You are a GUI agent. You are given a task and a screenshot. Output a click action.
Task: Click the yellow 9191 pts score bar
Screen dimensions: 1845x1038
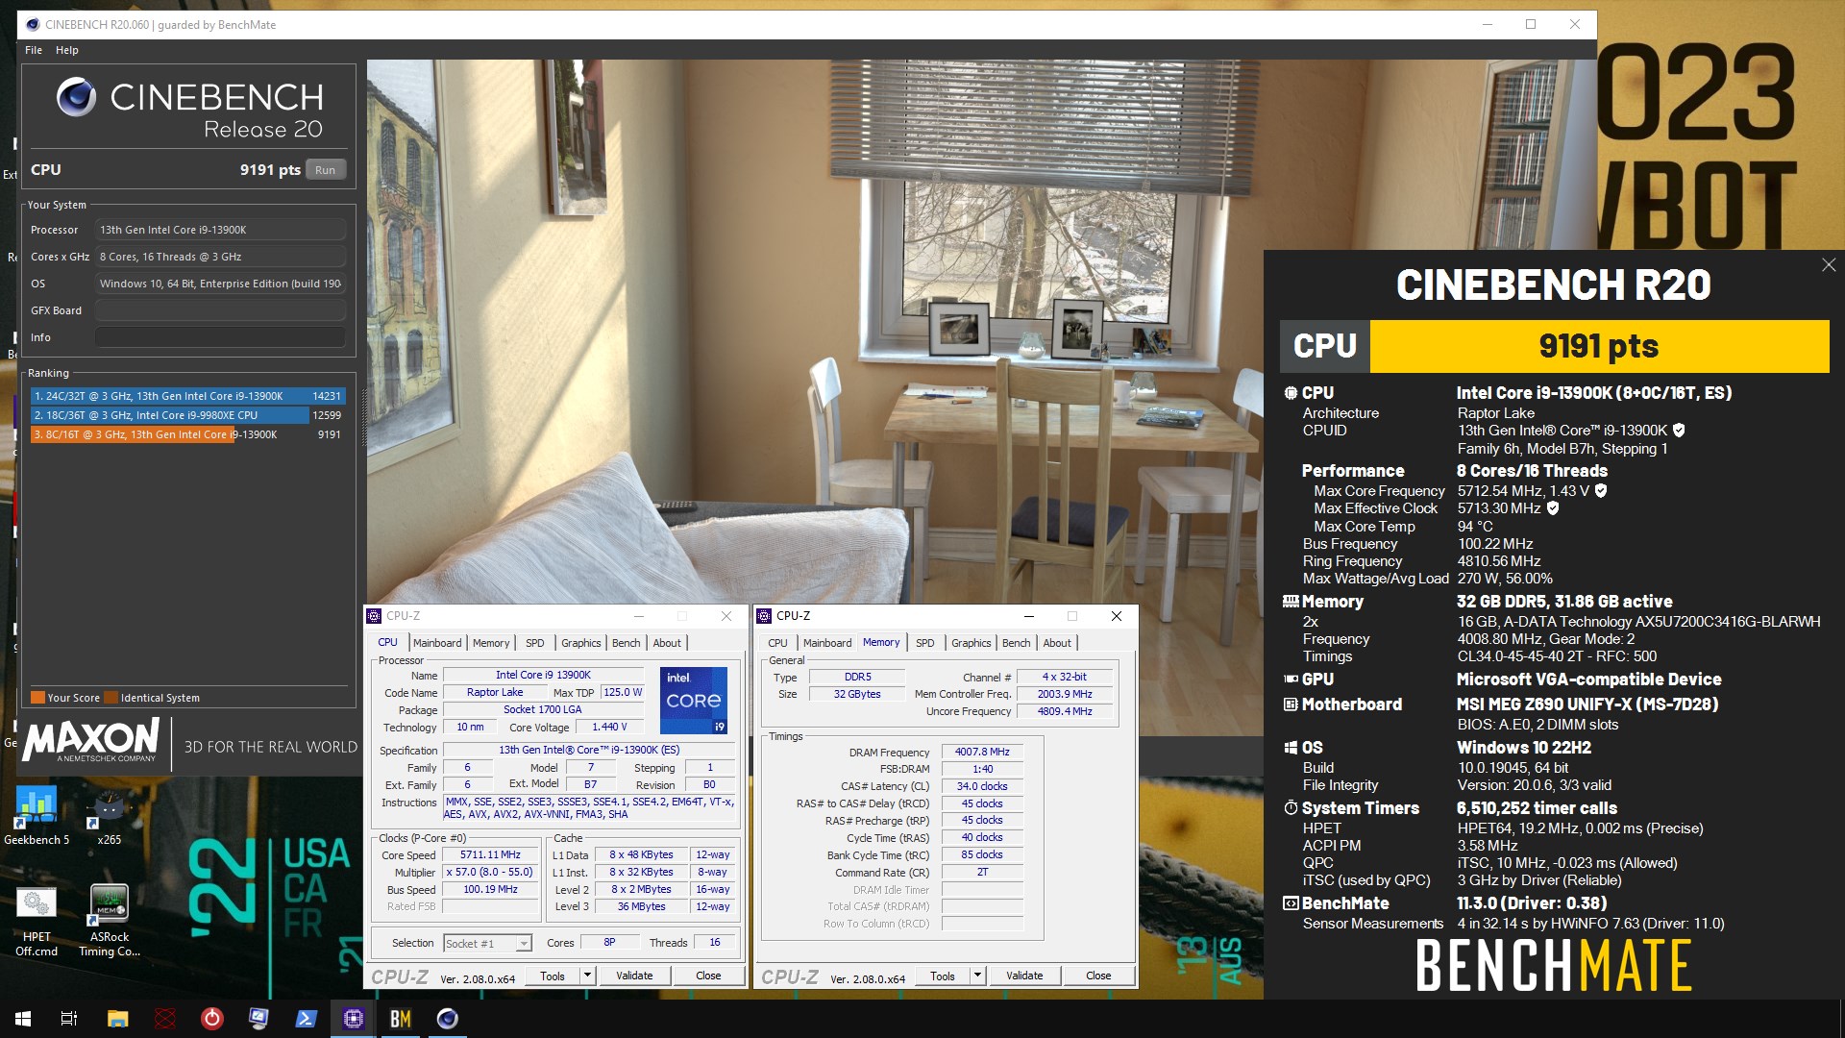click(1599, 346)
